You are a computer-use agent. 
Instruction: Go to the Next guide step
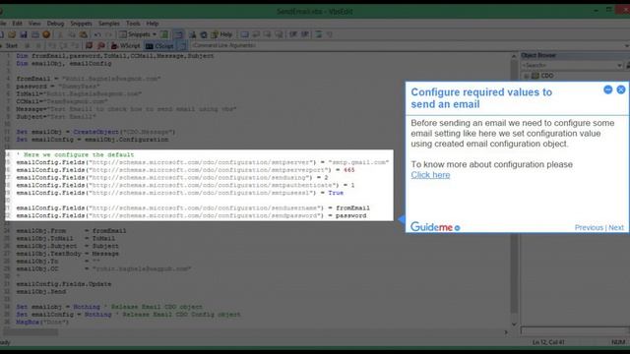[616, 227]
